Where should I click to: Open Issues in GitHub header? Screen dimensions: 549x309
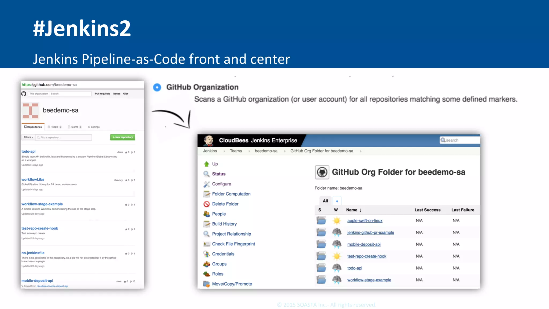click(117, 94)
